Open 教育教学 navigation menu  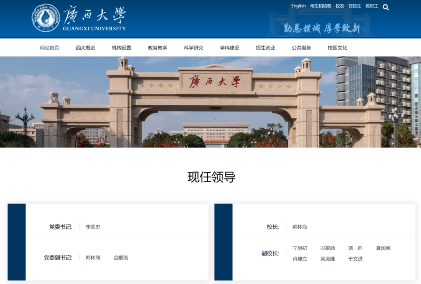[x=157, y=48]
